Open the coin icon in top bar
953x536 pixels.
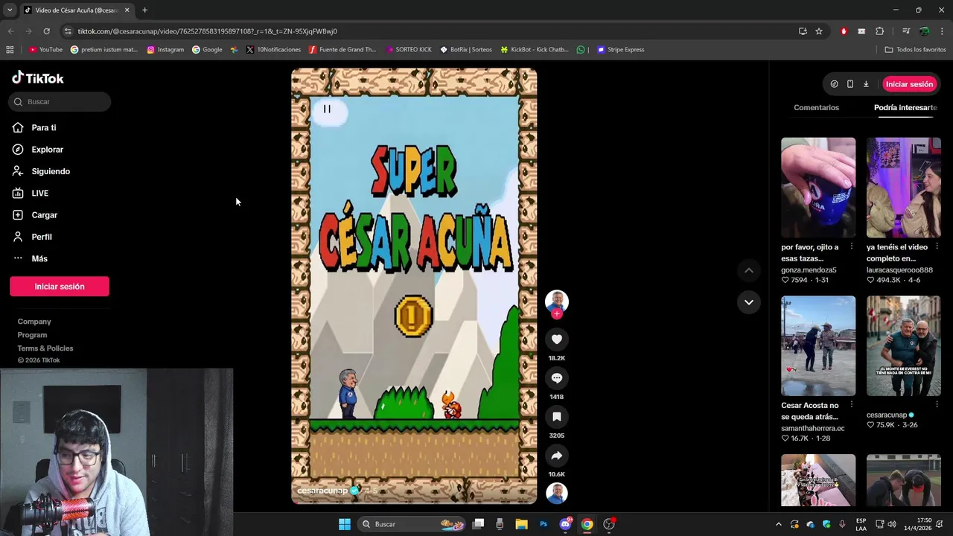coord(834,84)
